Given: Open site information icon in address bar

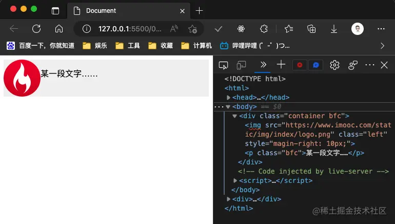Looking at the screenshot, I should pyautogui.click(x=87, y=29).
